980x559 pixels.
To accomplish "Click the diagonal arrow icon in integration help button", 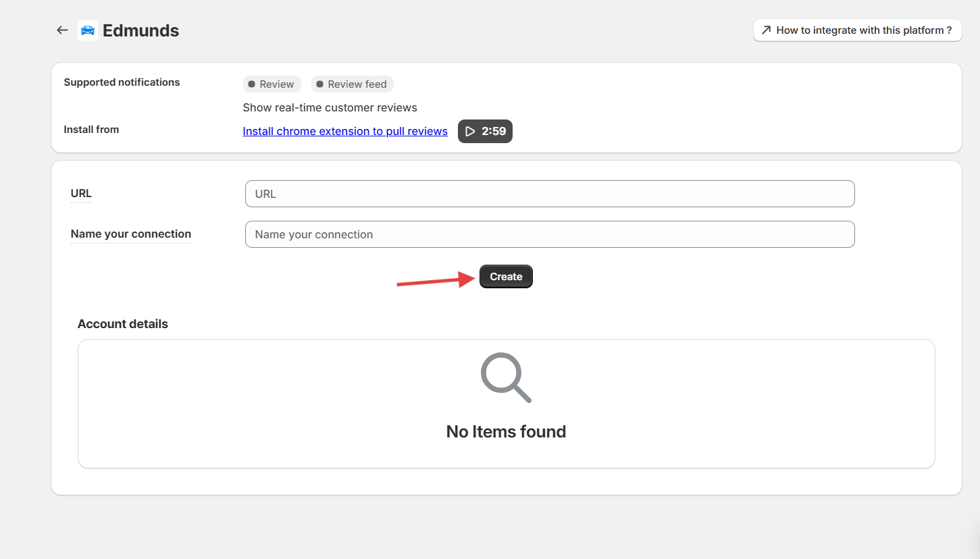I will coord(766,30).
